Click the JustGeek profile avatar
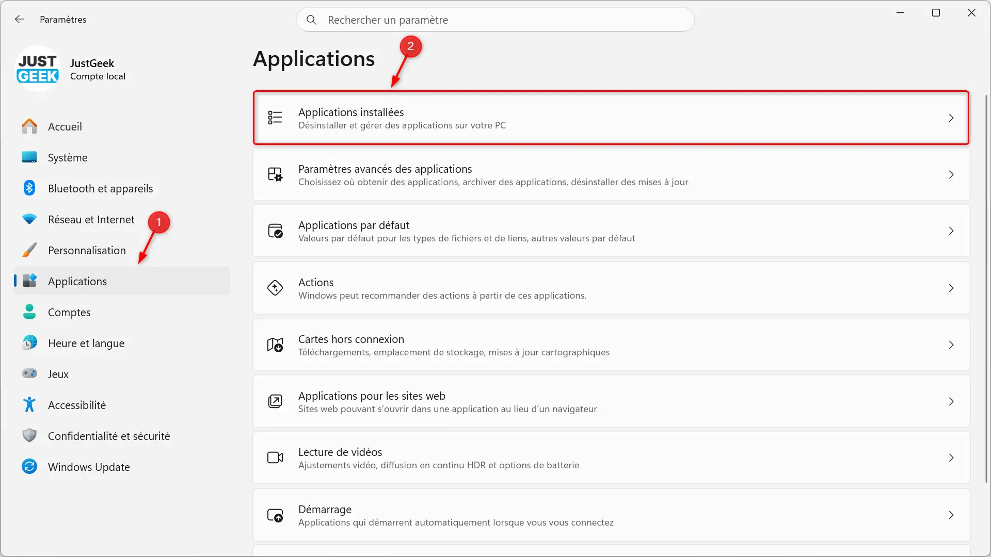Screen dimensions: 991x557 coord(38,69)
